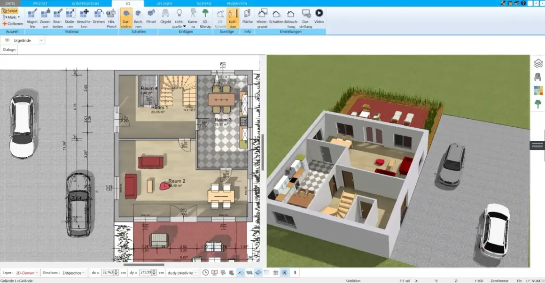The height and width of the screenshot is (283, 545).
Task: Toggle the Selekt selection mode
Action: coord(10,11)
